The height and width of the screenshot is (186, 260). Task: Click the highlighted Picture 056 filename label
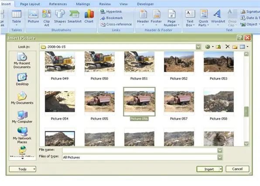[139, 119]
